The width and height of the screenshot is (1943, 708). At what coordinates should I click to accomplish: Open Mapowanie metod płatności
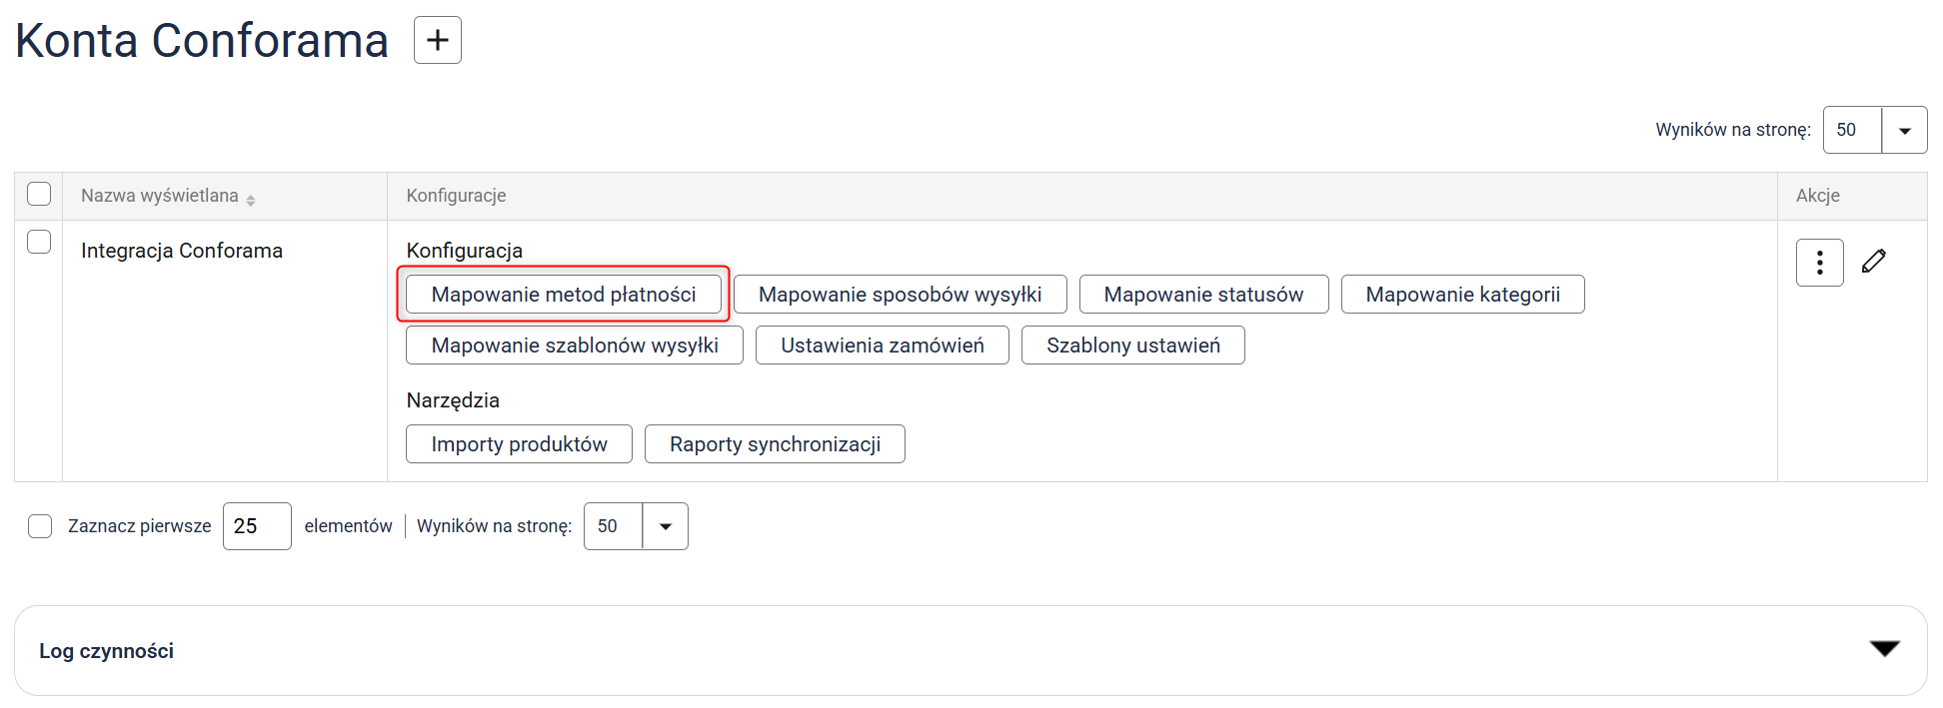(563, 295)
